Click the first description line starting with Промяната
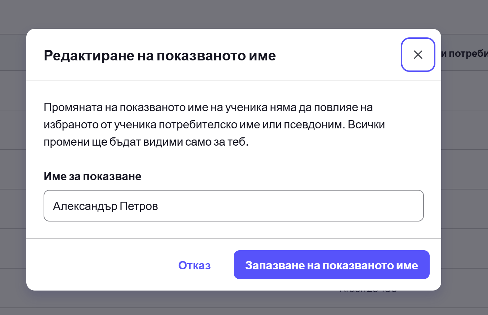This screenshot has width=488, height=315. click(x=208, y=108)
